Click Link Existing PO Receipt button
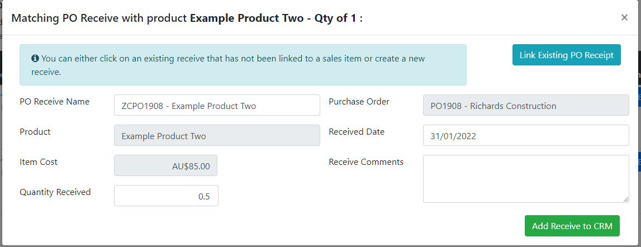641x247 pixels. click(566, 55)
